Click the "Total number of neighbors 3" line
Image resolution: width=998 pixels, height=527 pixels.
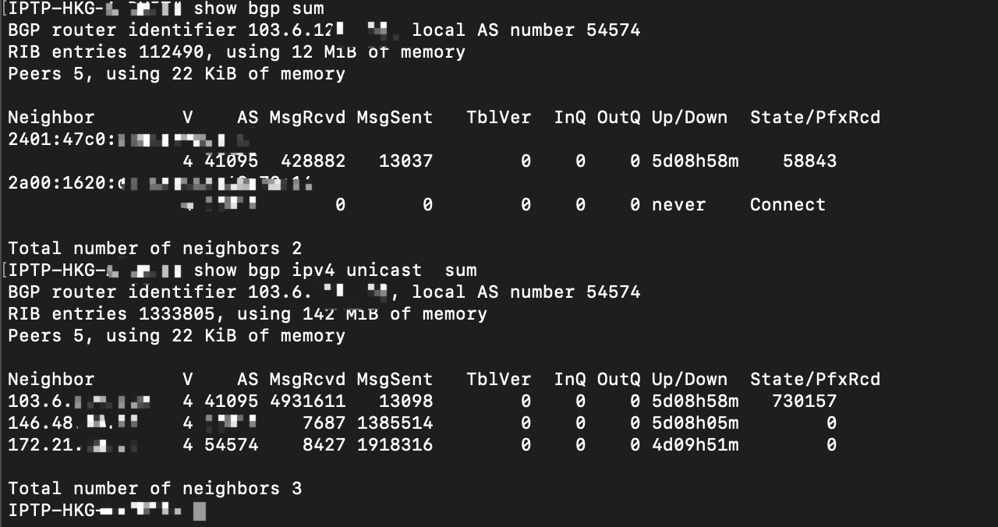(x=154, y=489)
